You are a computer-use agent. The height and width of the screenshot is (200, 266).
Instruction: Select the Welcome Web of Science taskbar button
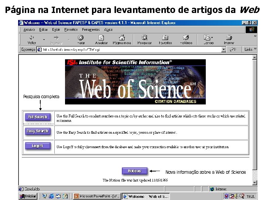tap(146, 196)
